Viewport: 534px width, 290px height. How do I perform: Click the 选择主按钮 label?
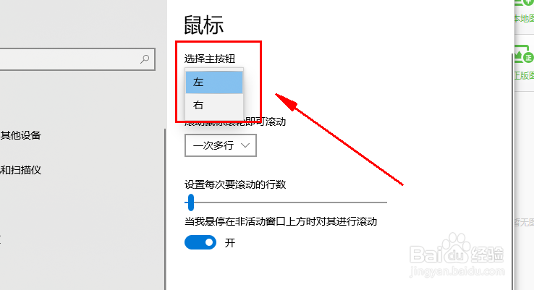pos(210,59)
